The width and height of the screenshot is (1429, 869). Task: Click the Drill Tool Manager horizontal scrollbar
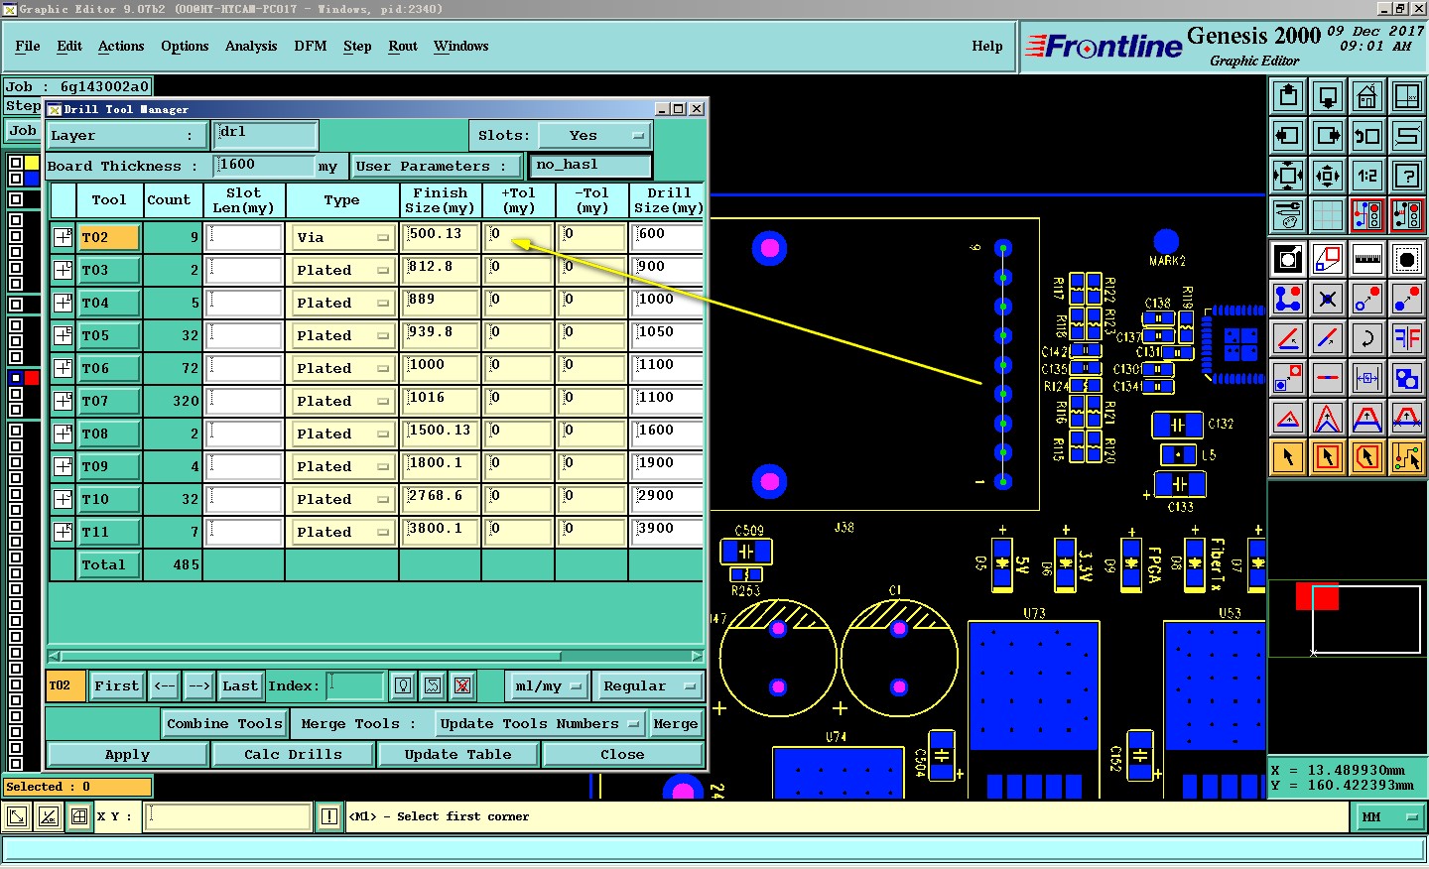375,656
